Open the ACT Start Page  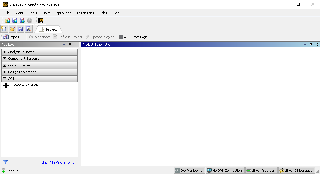pyautogui.click(x=133, y=37)
